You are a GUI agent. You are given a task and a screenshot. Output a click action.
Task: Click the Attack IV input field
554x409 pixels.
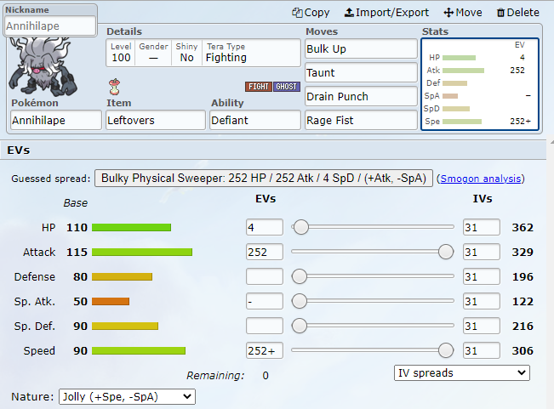pyautogui.click(x=482, y=252)
